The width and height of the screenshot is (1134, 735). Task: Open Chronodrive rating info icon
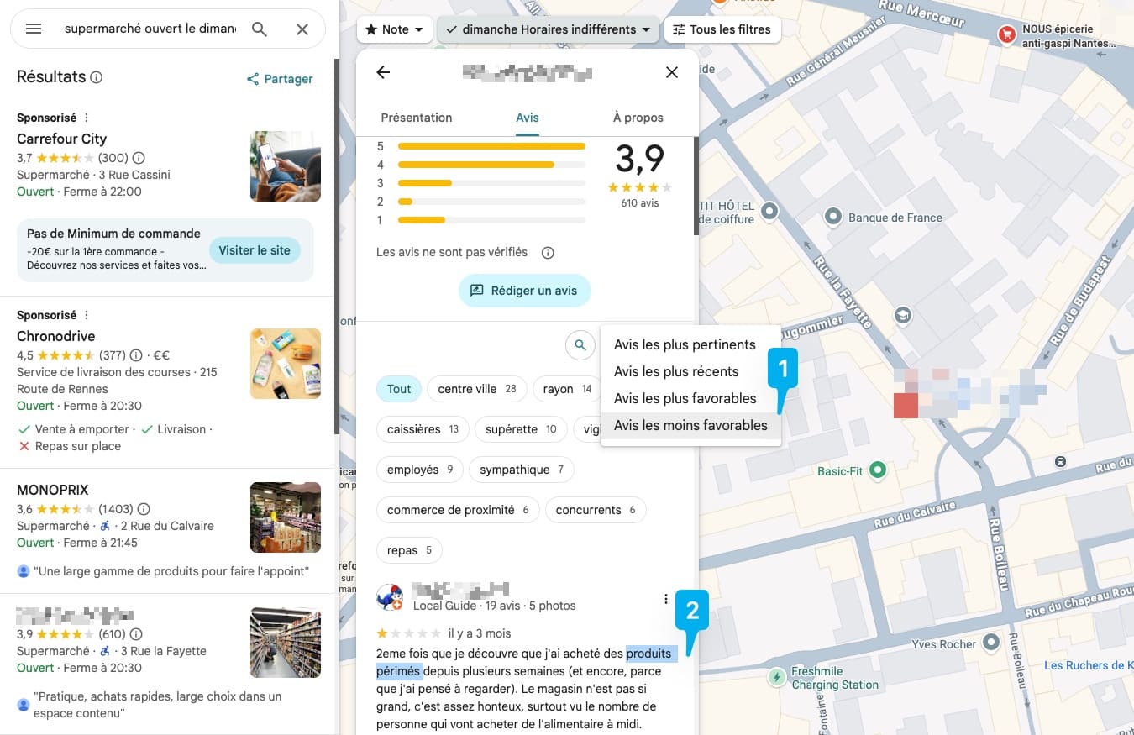click(137, 354)
